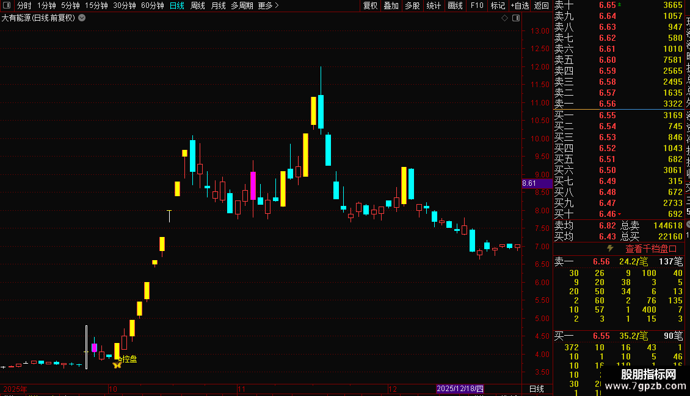This screenshot has width=690, height=396.
Task: Select the 60分钟 period tab
Action: (153, 5)
